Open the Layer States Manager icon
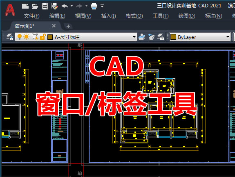235x177 pixels. coord(161,37)
